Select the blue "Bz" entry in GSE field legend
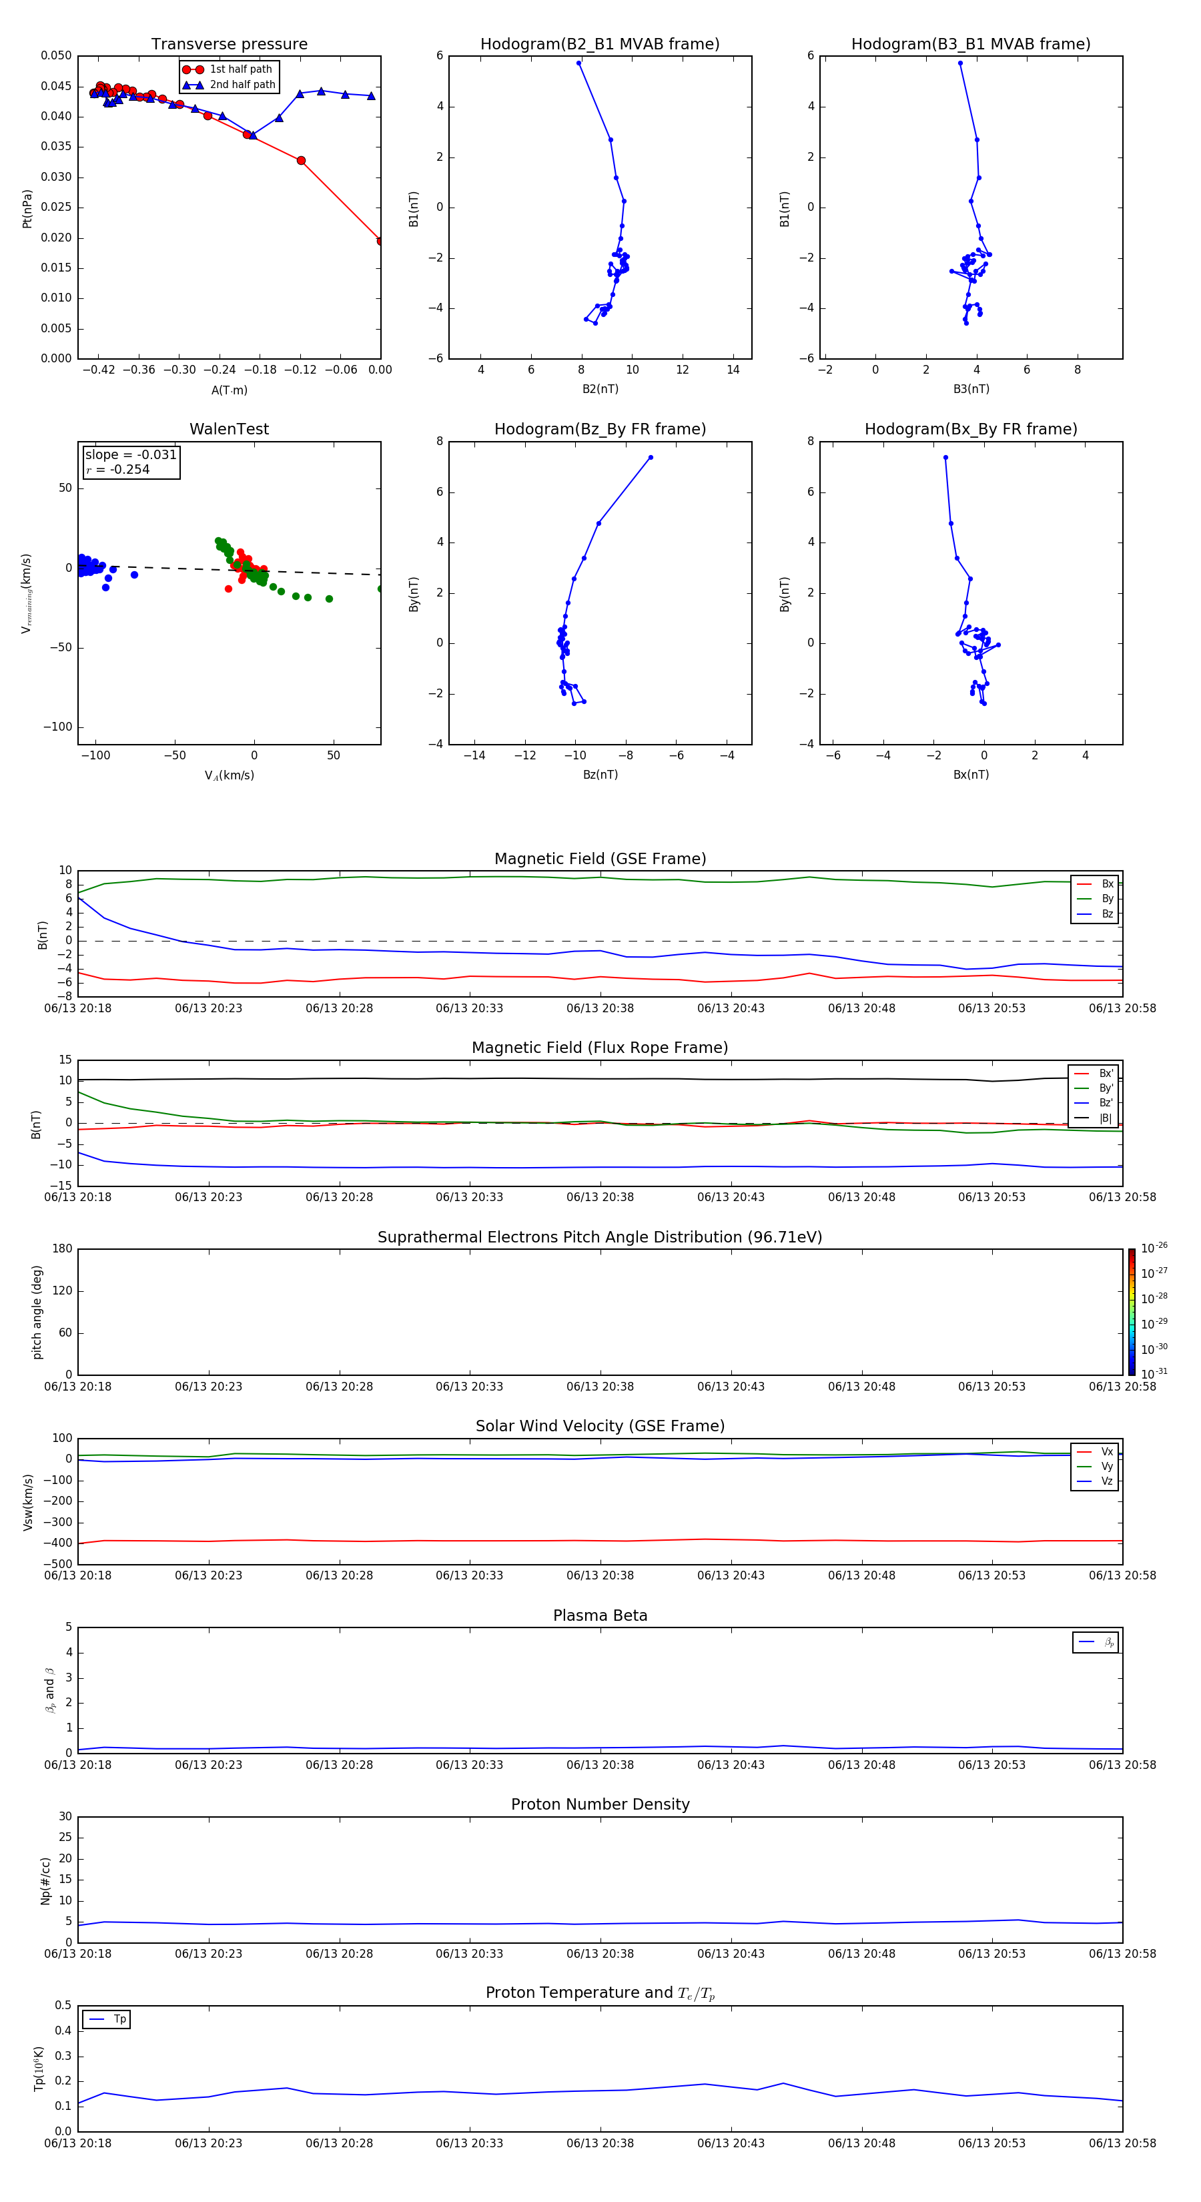Viewport: 1201px width, 2202px height. (x=1096, y=915)
